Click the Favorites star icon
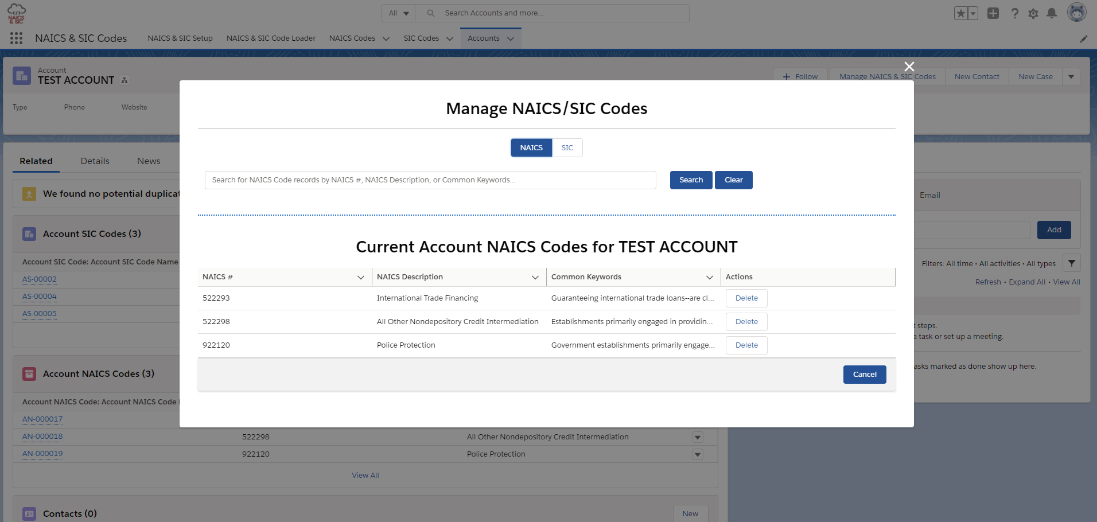 click(x=960, y=13)
